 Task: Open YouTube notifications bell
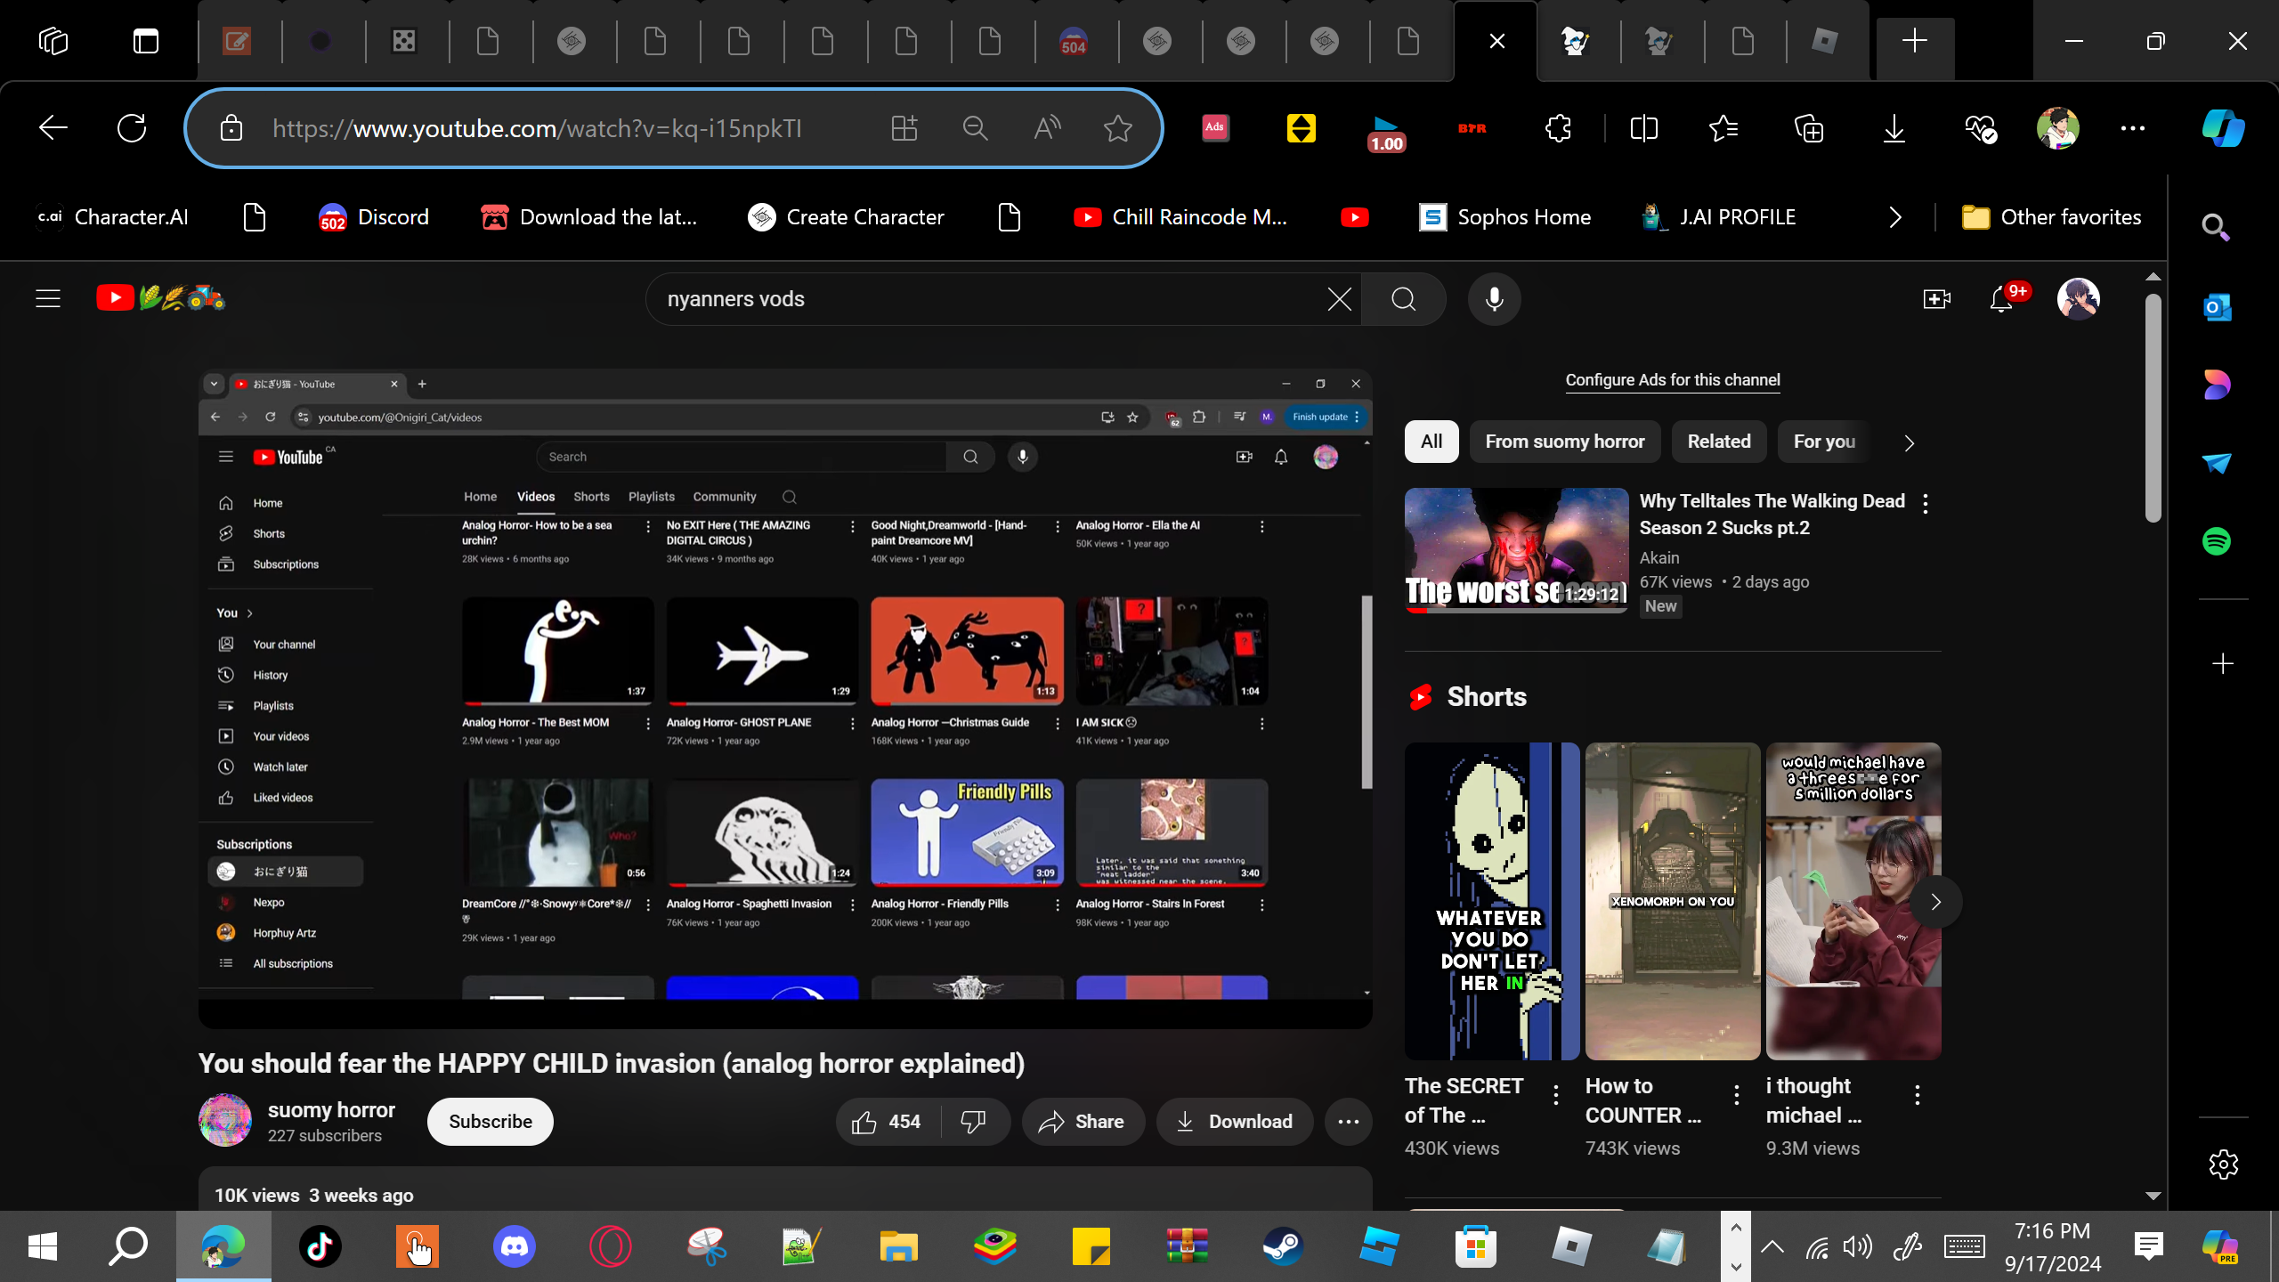tap(2000, 299)
